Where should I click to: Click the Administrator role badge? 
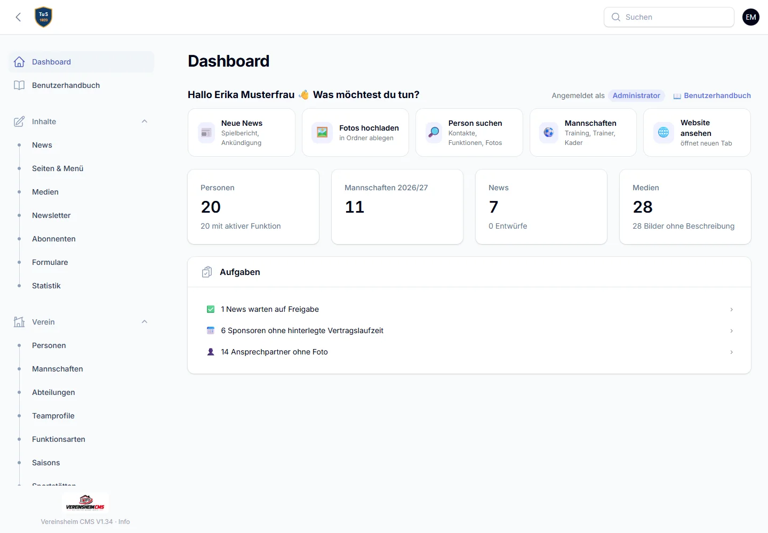click(636, 95)
